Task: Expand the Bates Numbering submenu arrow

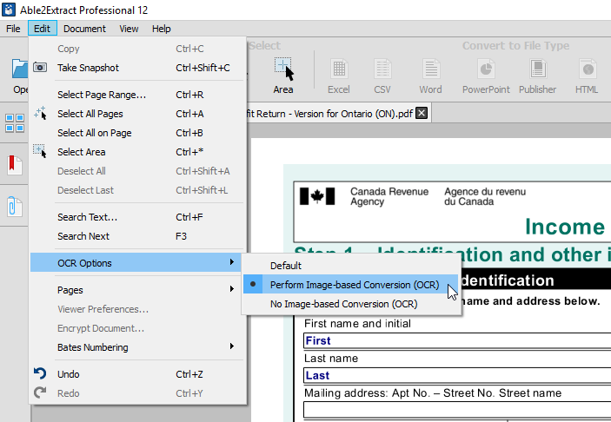Action: point(232,346)
